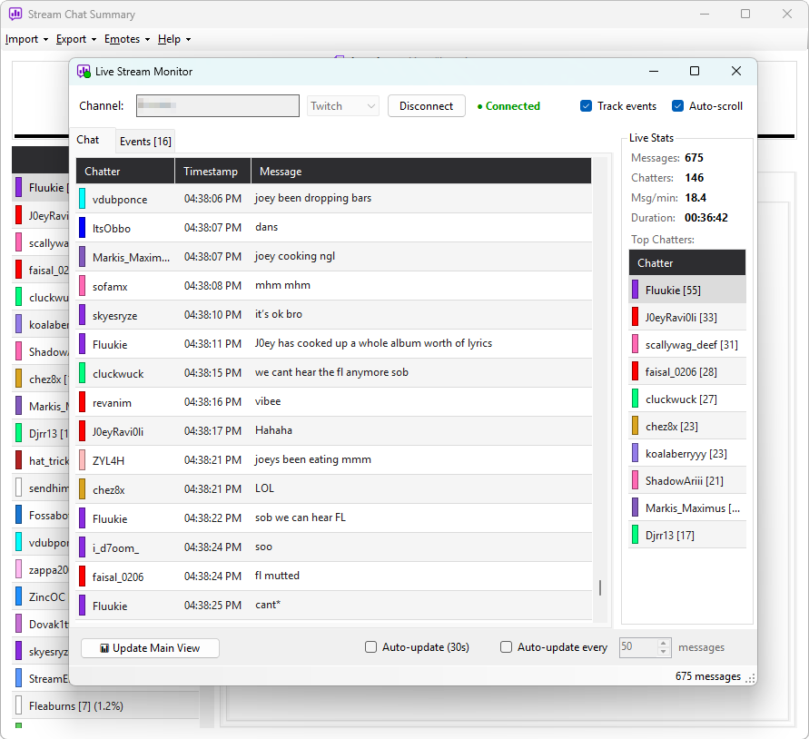Click sofamx's pink color swatch
This screenshot has height=739, width=809.
(x=82, y=285)
